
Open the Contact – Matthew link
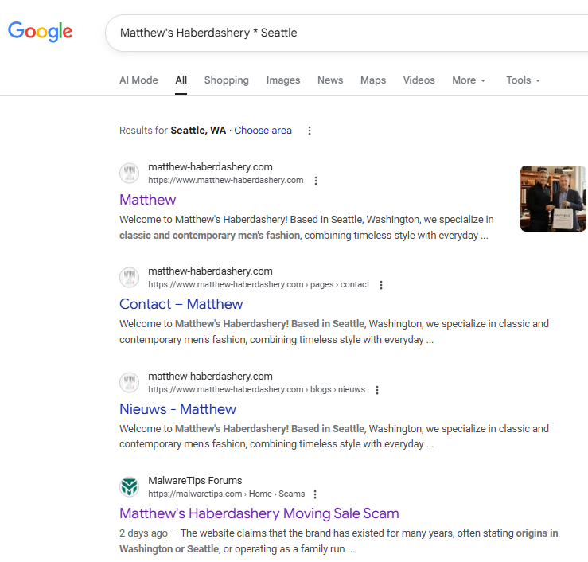(x=181, y=304)
